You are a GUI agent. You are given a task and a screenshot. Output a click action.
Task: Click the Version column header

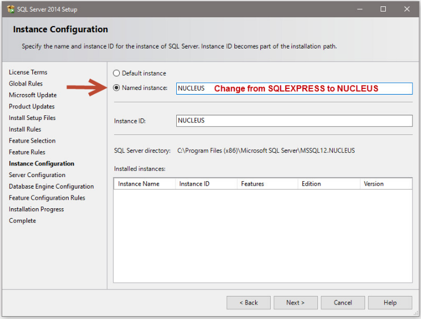385,184
